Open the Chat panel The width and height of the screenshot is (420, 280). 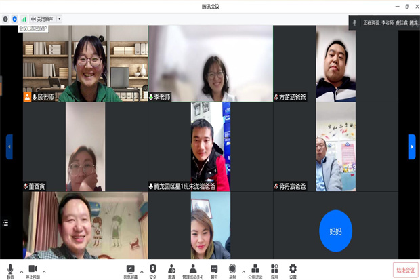pyautogui.click(x=214, y=269)
